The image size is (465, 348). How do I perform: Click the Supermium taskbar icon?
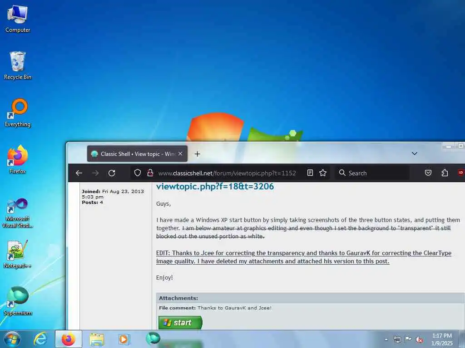point(153,338)
